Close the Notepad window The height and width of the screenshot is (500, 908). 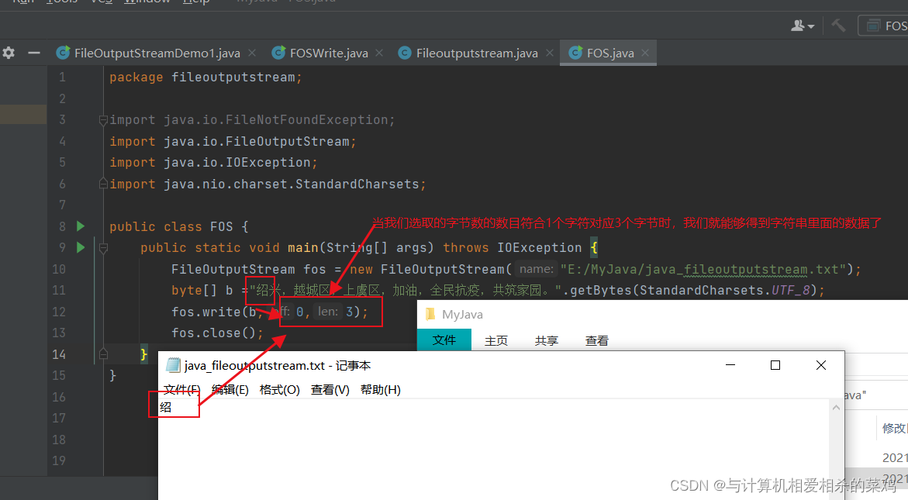point(821,365)
